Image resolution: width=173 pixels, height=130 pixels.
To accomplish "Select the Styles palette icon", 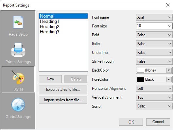I will [x=18, y=77].
